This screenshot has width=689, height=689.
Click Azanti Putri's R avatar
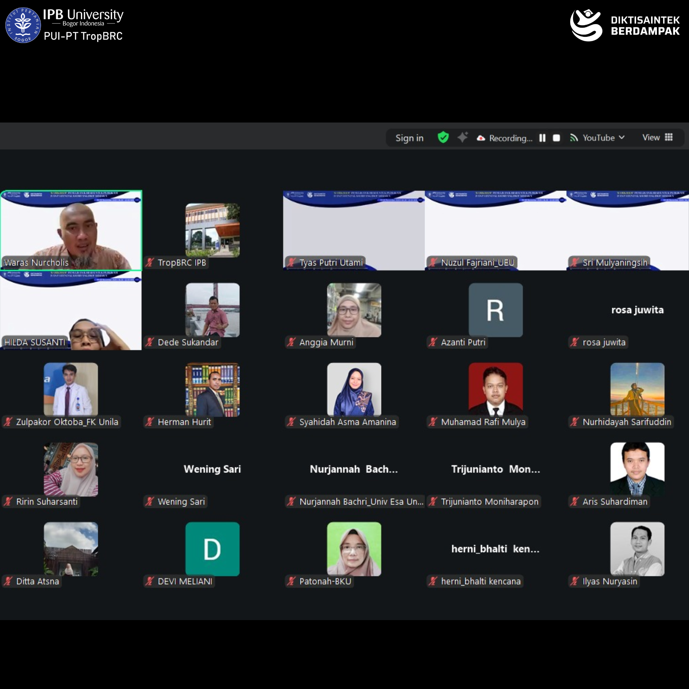[x=495, y=310]
